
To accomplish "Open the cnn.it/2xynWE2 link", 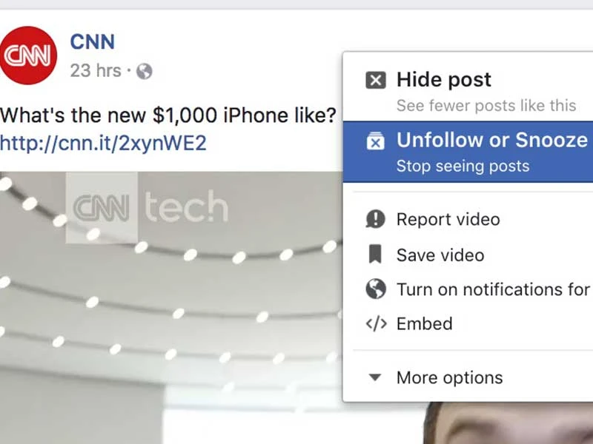I will (x=103, y=143).
